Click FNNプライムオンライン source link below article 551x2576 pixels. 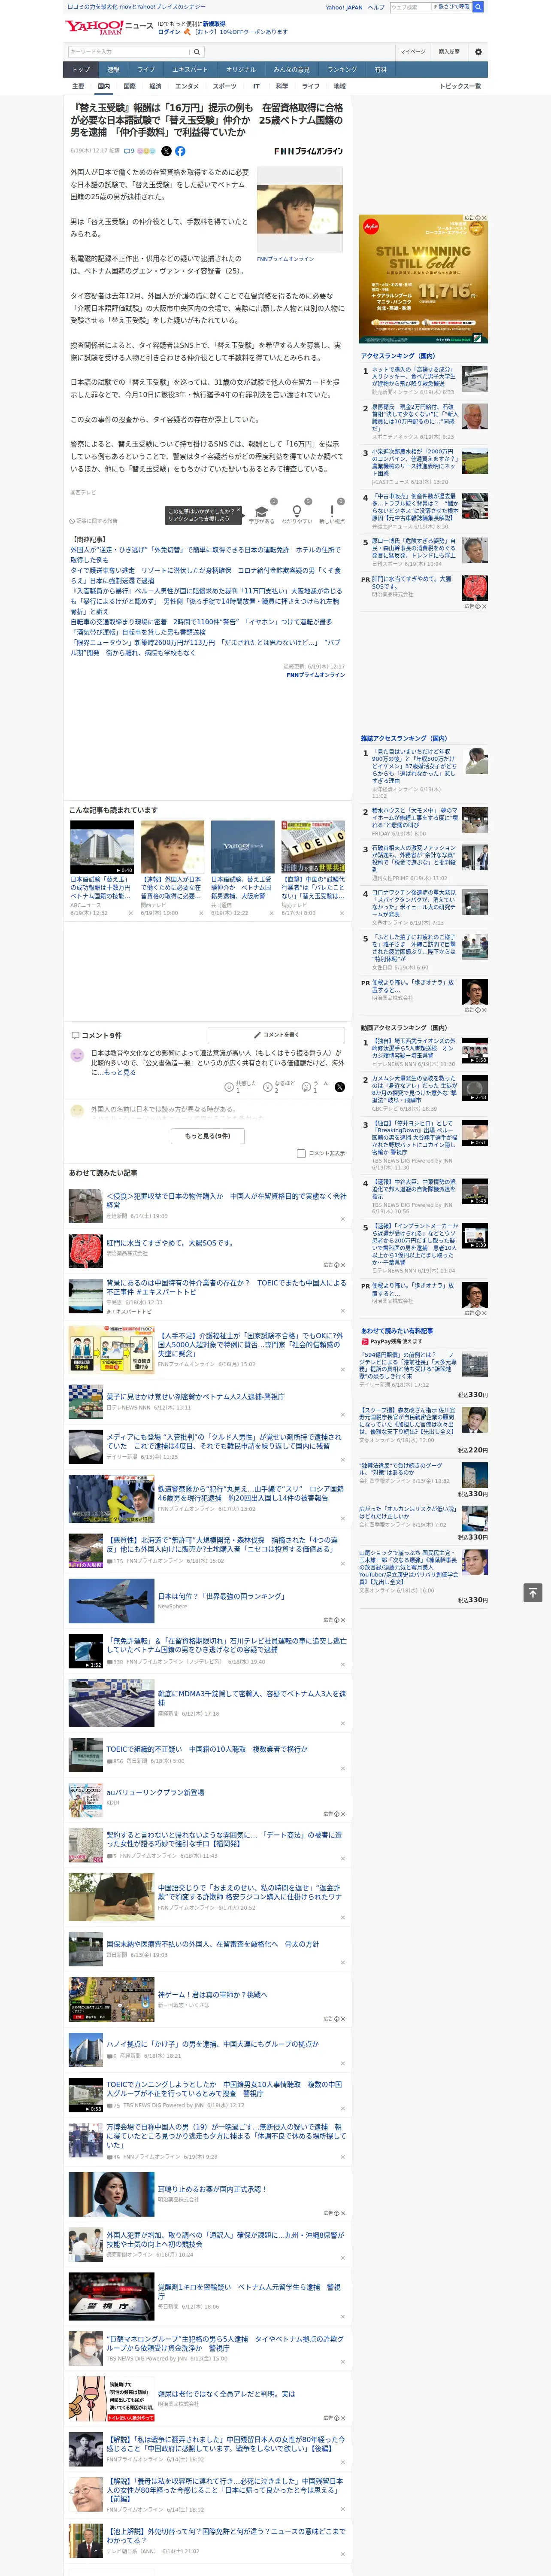point(316,674)
